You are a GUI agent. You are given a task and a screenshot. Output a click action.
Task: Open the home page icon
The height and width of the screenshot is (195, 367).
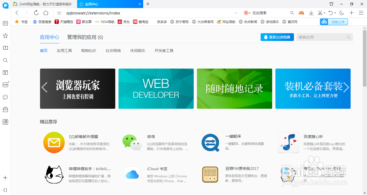(46, 13)
